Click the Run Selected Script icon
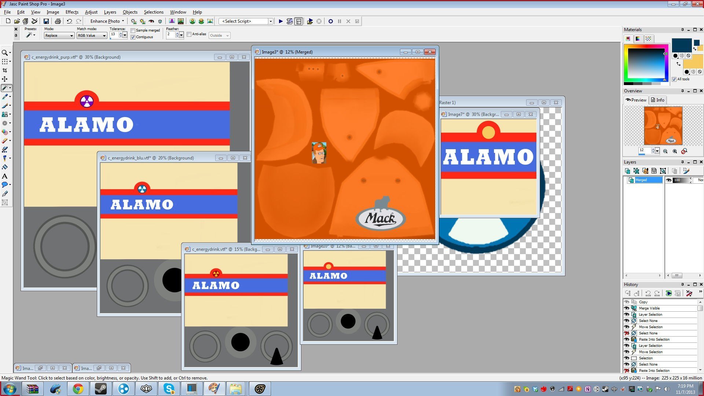The height and width of the screenshot is (396, 704). [x=280, y=21]
